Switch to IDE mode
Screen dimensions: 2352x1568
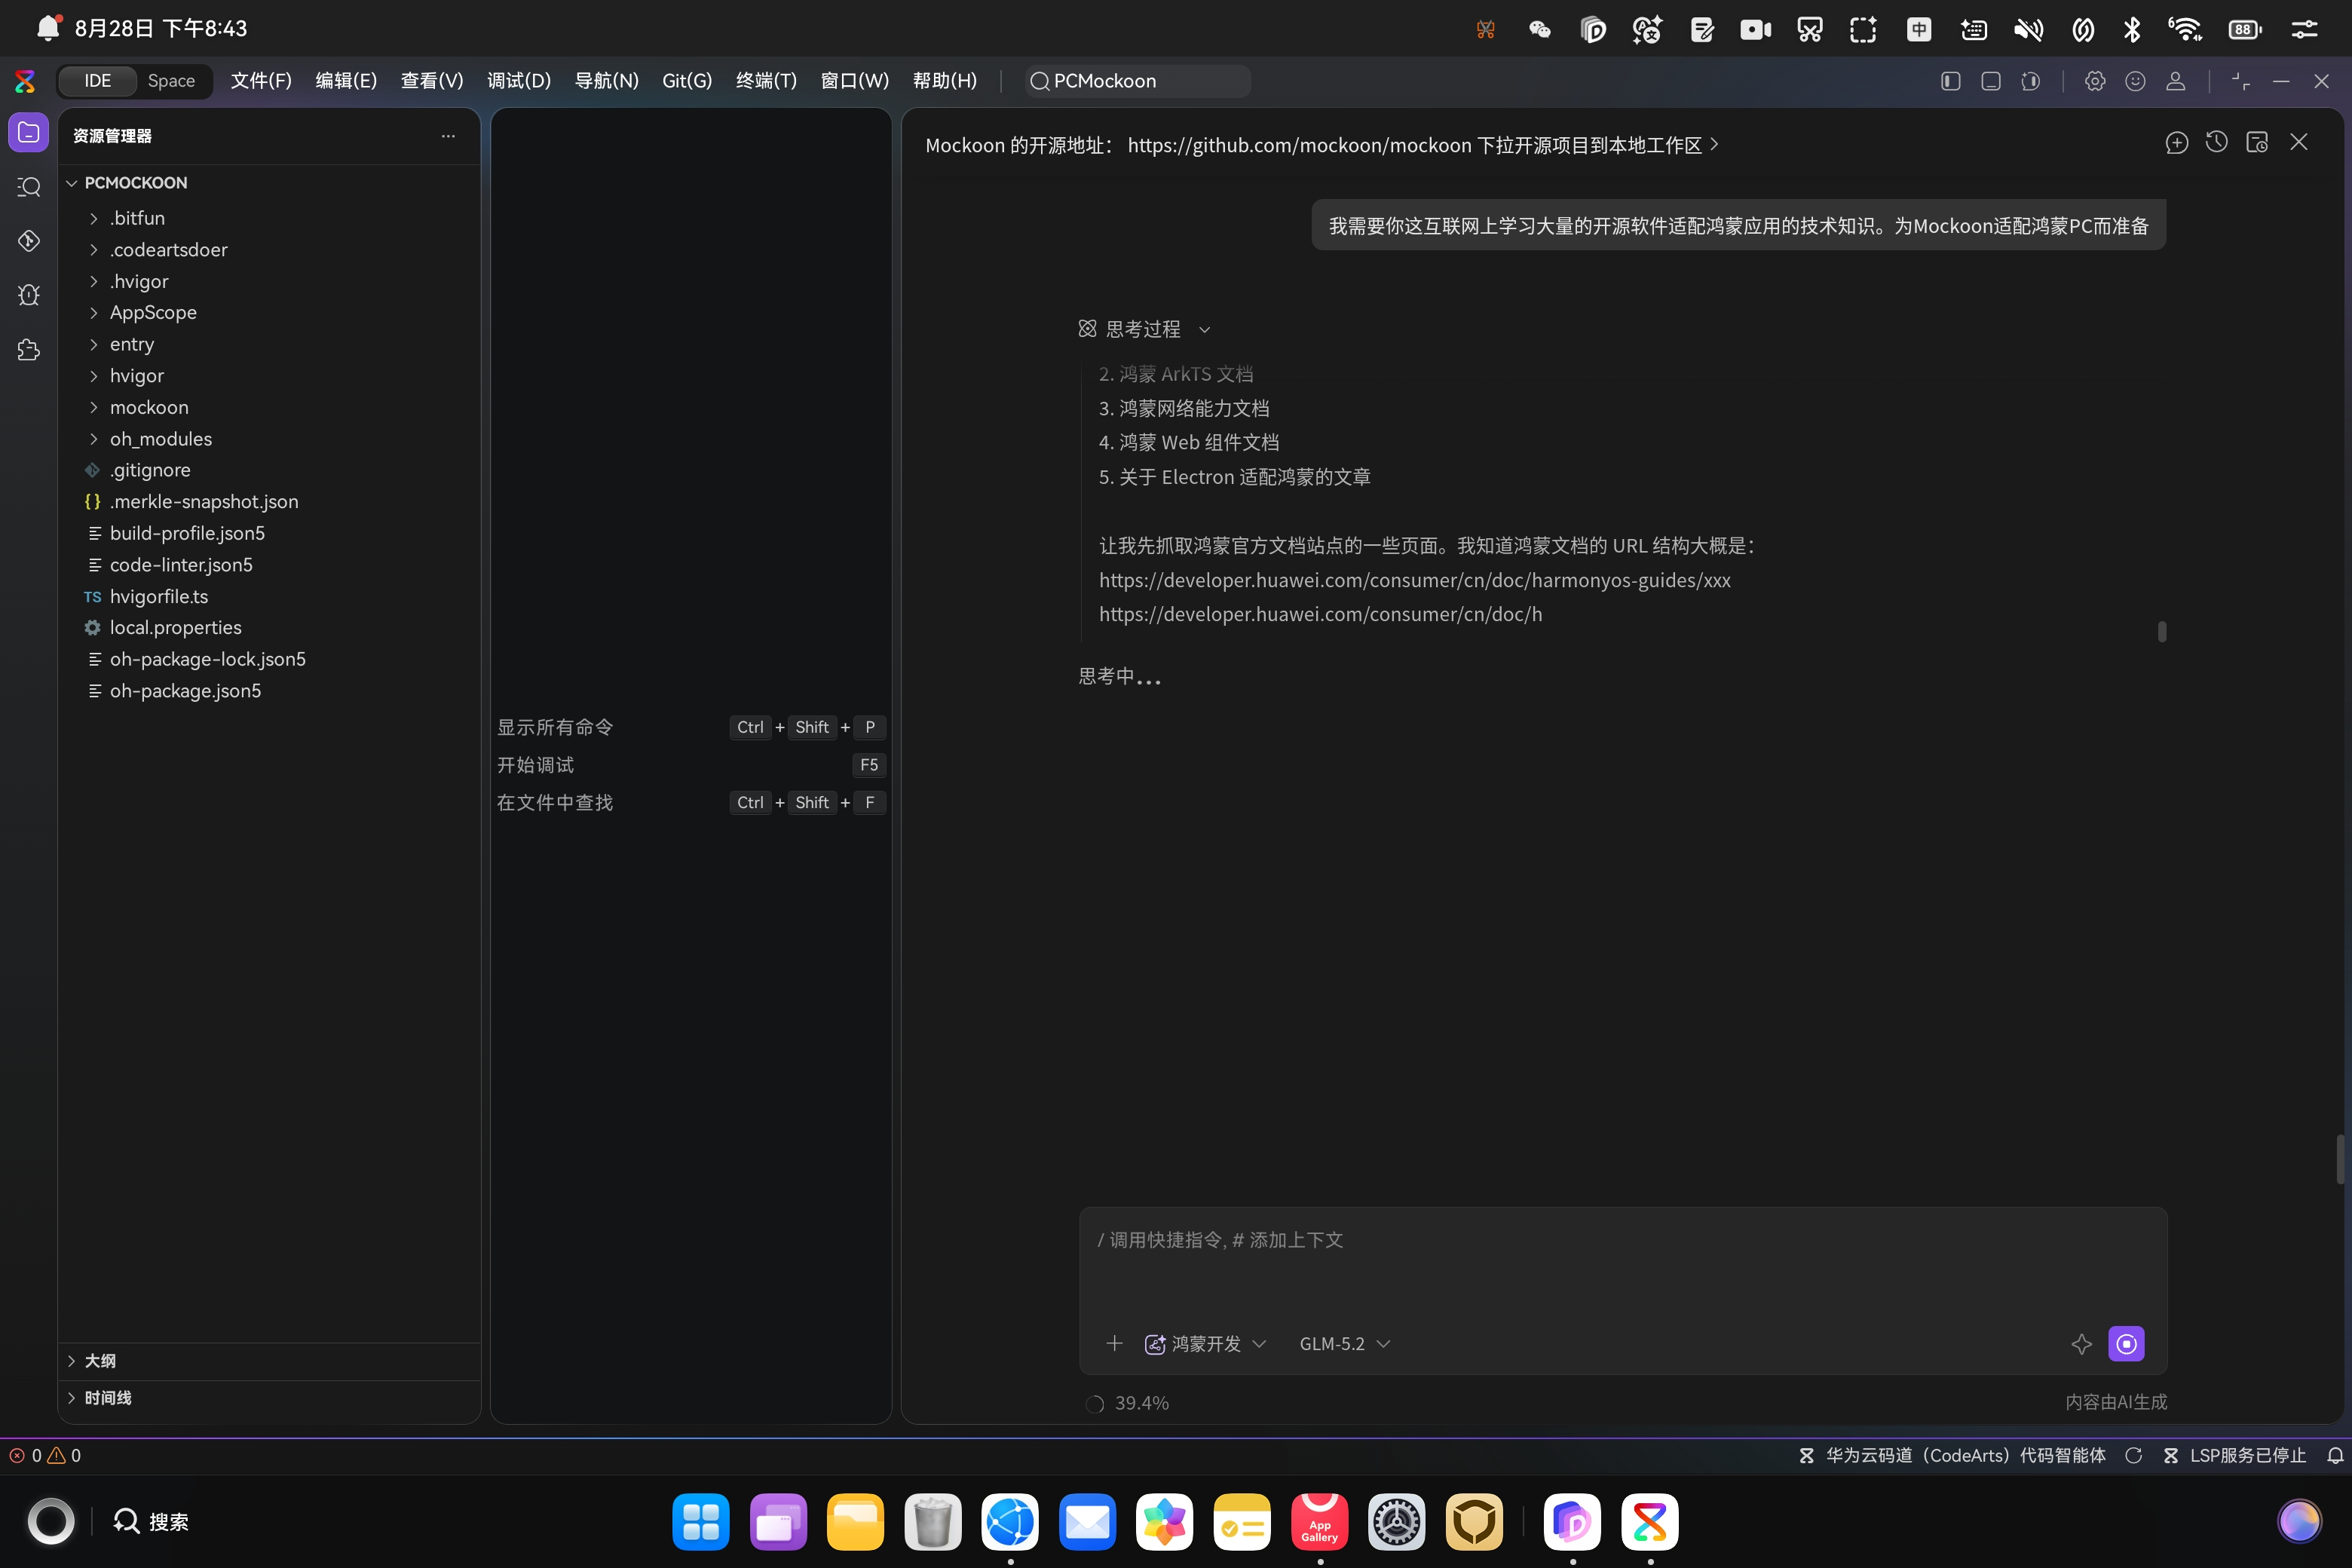click(x=97, y=81)
